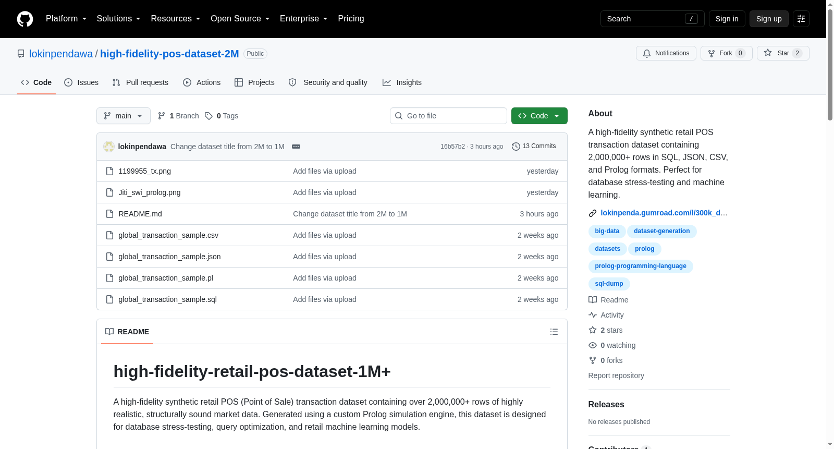The width and height of the screenshot is (834, 449).
Task: Click the eye icon beside 0 watching
Action: tap(593, 345)
